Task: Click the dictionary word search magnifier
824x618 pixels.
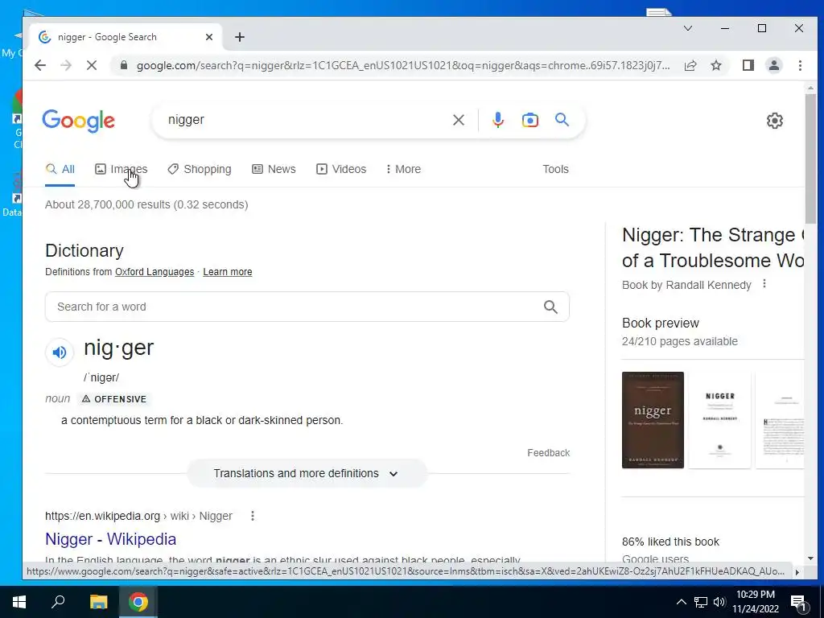Action: coord(550,307)
